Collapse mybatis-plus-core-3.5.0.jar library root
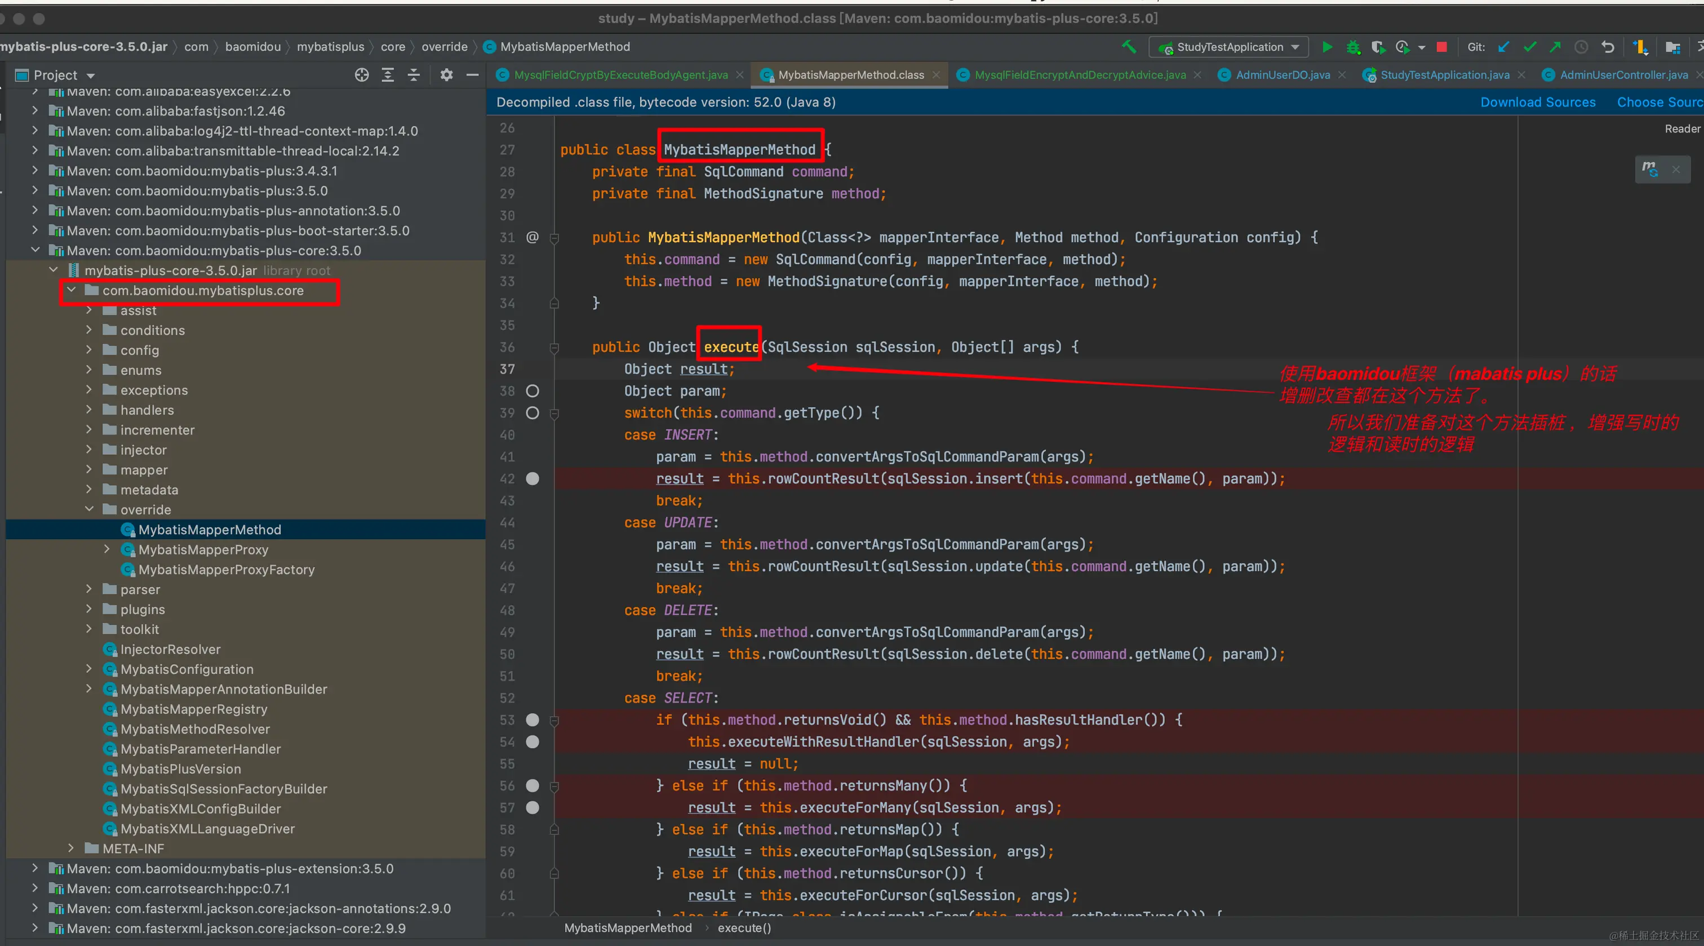Viewport: 1704px width, 946px height. tap(54, 270)
